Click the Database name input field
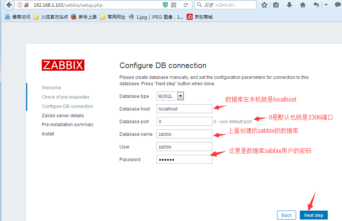This screenshot has height=221, width=342. (x=184, y=134)
